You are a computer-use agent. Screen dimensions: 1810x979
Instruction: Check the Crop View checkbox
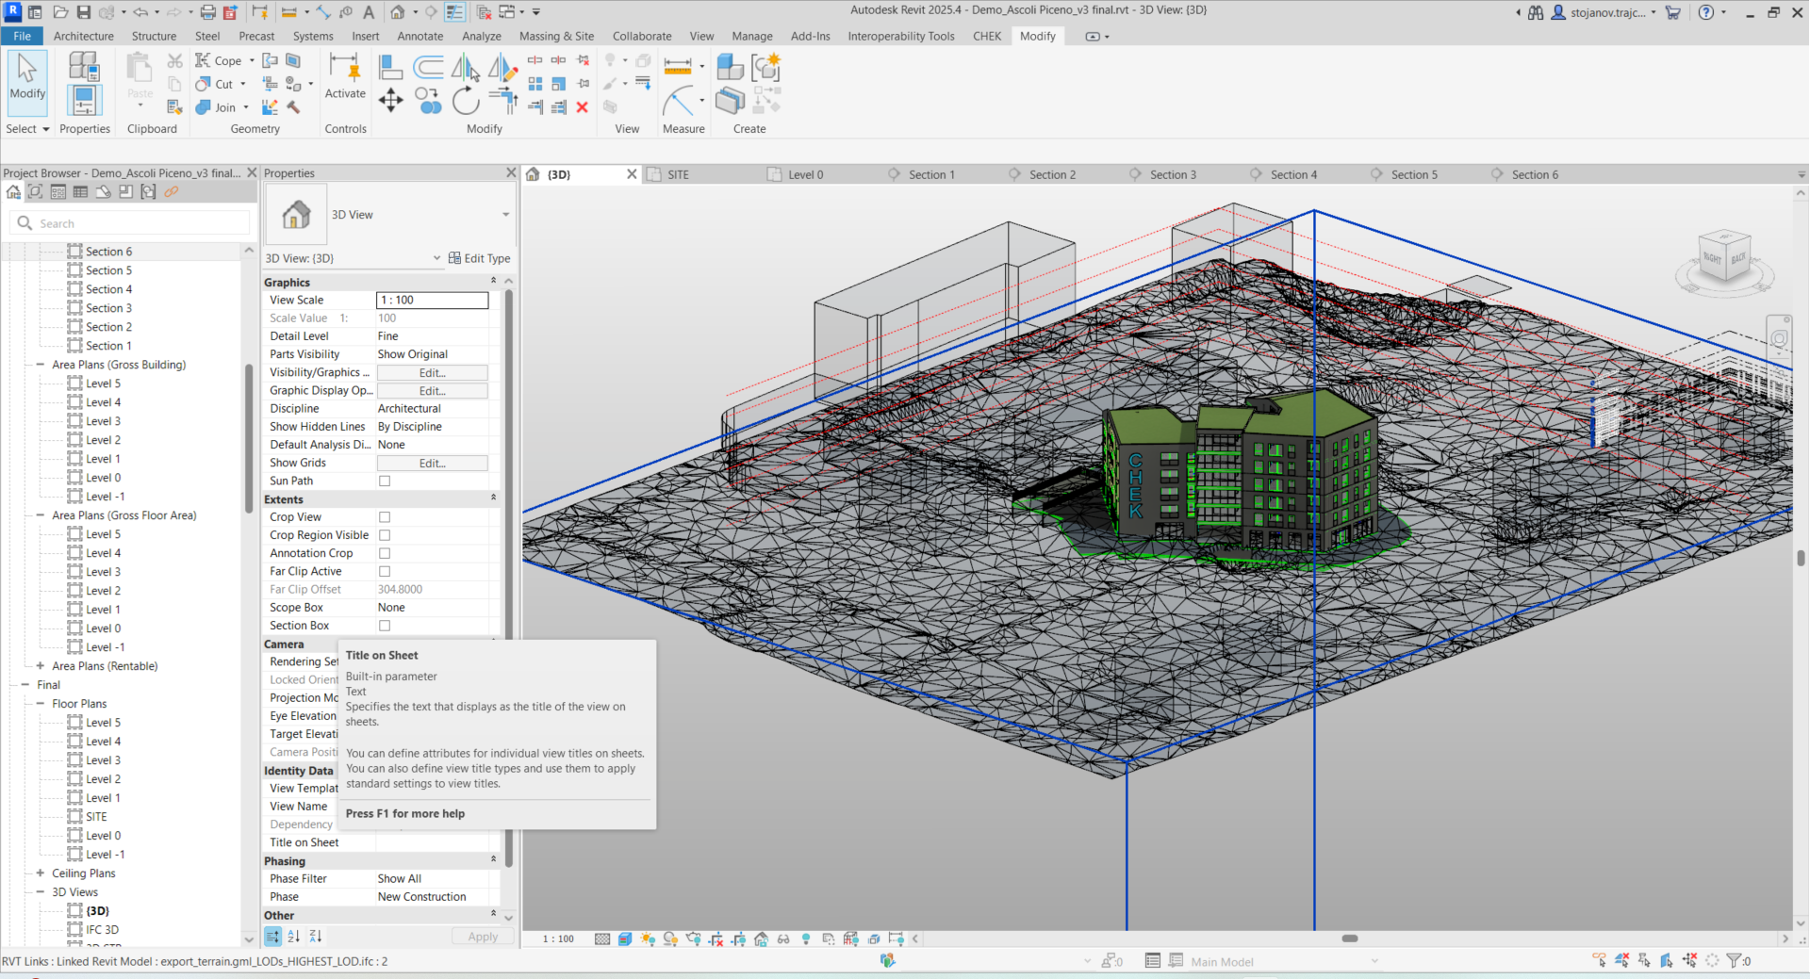(385, 517)
